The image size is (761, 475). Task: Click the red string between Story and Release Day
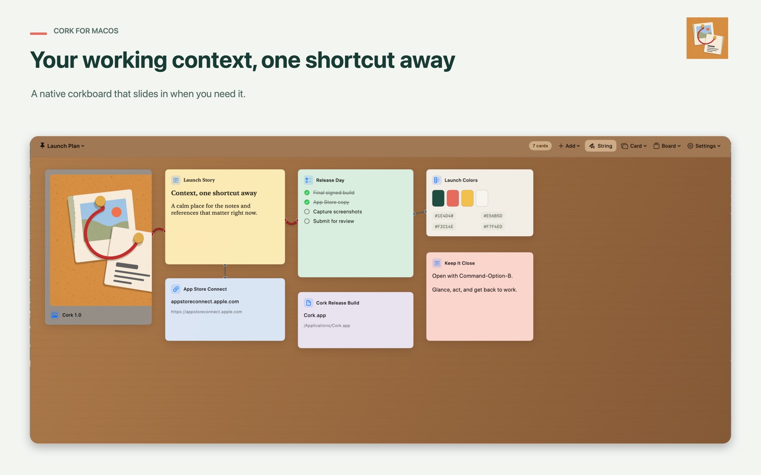click(291, 222)
